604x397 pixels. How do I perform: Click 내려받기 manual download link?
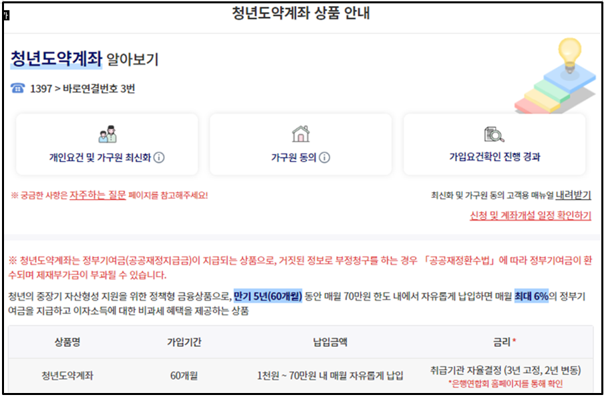[x=573, y=195]
